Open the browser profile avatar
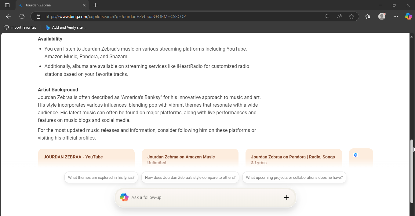The image size is (415, 216). tap(382, 16)
